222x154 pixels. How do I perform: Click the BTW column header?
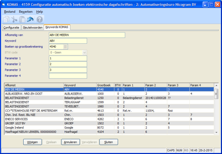[x=118, y=85]
